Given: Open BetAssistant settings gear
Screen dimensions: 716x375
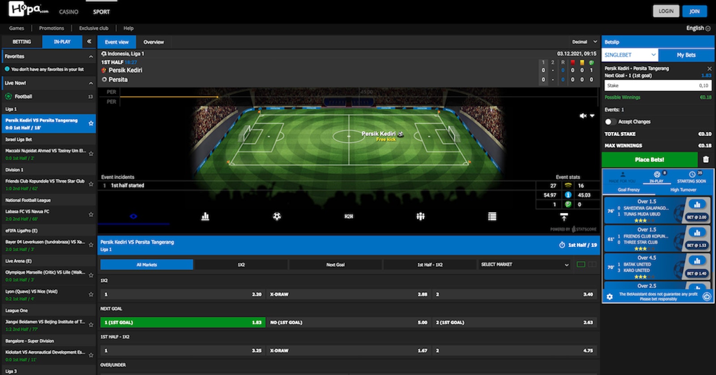Looking at the screenshot, I should 609,296.
